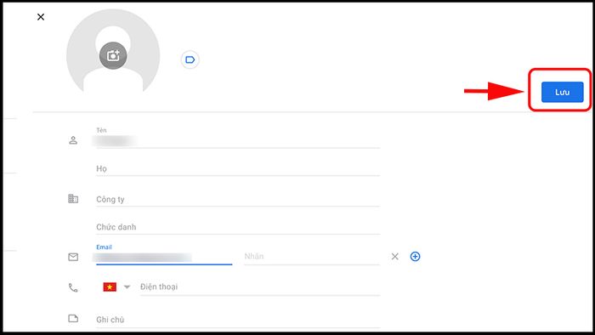Select the Chức danh field
This screenshot has width=595, height=335.
point(238,227)
